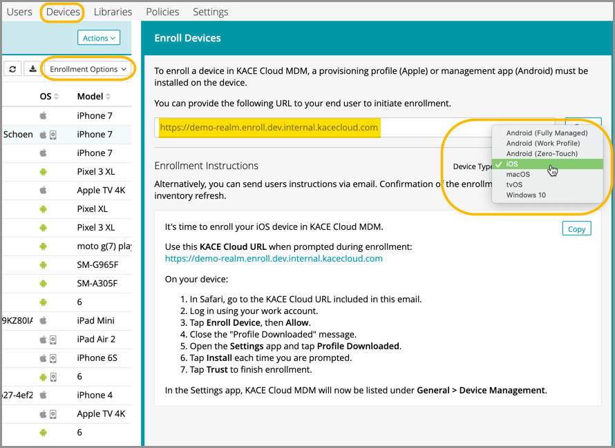Choose macOS from device type list
Image resolution: width=615 pixels, height=448 pixels.
tap(519, 175)
